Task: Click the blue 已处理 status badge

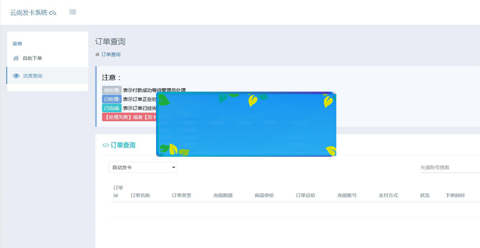Action: click(x=111, y=99)
